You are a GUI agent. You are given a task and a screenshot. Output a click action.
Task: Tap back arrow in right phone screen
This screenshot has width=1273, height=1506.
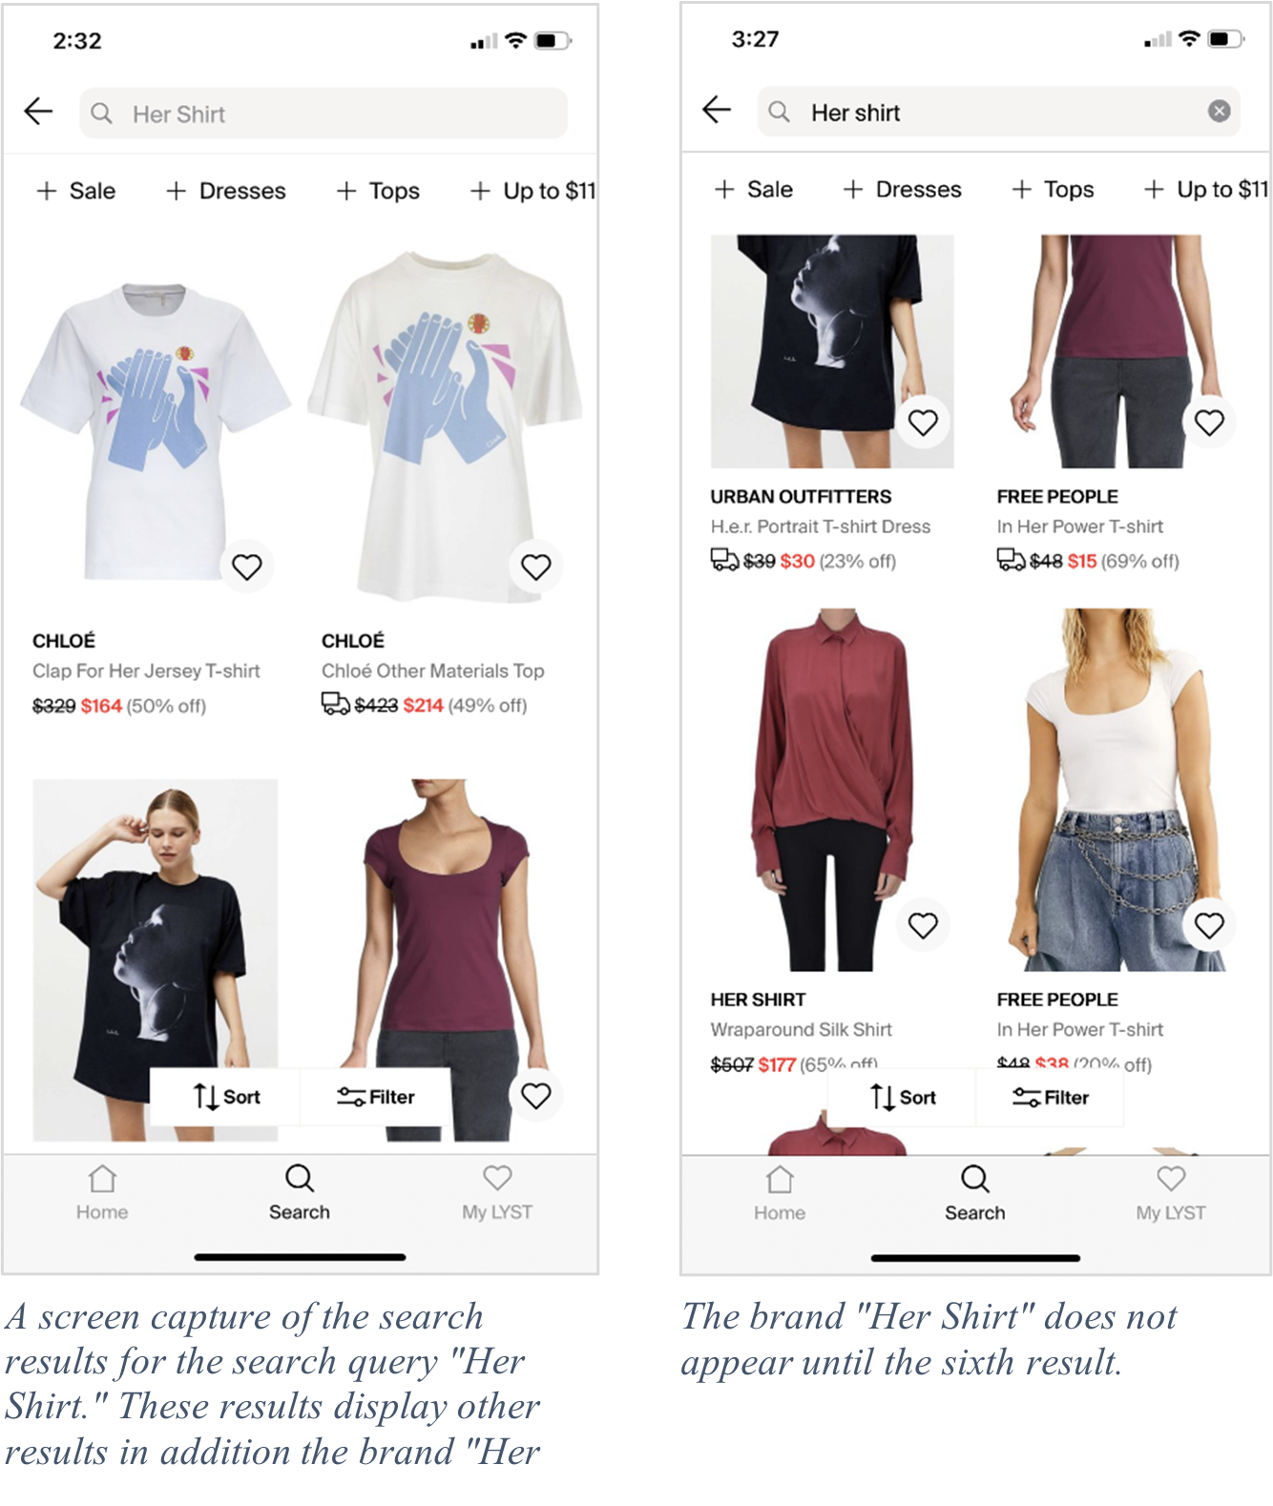(716, 110)
